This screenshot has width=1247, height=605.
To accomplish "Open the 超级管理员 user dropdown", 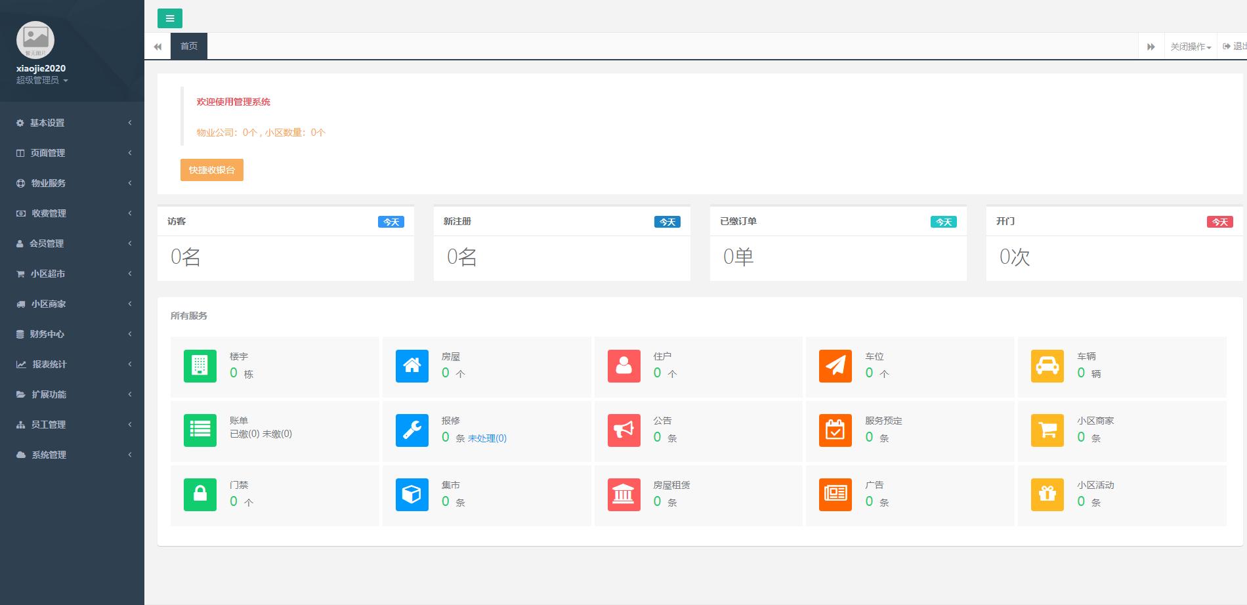I will 42,80.
